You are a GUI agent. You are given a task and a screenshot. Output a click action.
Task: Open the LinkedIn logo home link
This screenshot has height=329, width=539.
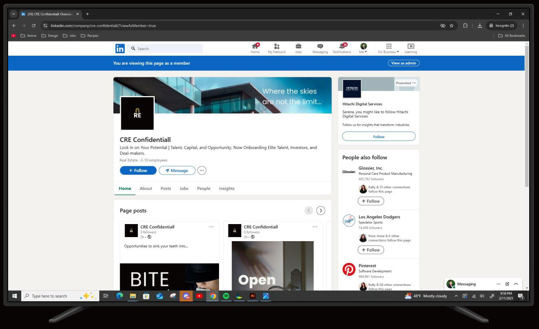pos(120,49)
